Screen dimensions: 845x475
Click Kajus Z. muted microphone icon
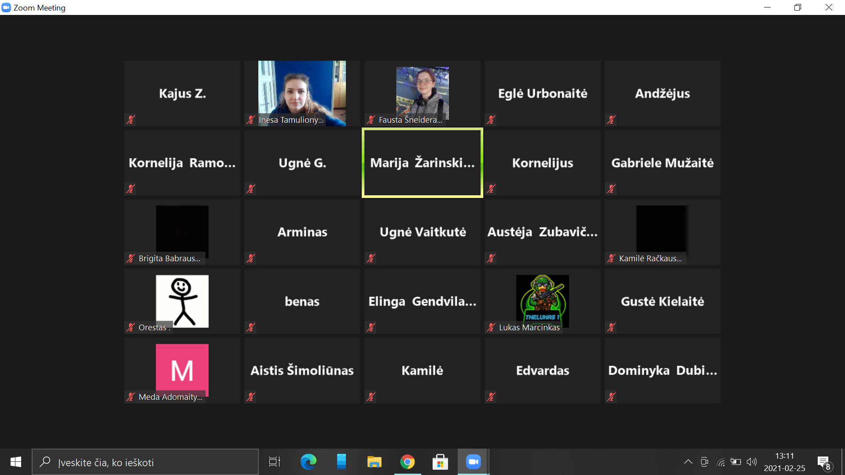131,120
